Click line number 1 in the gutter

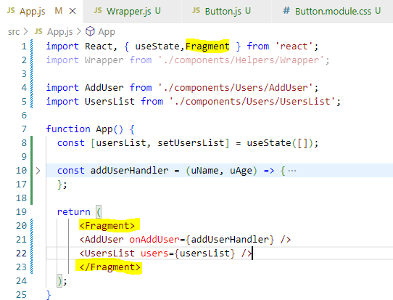point(24,46)
